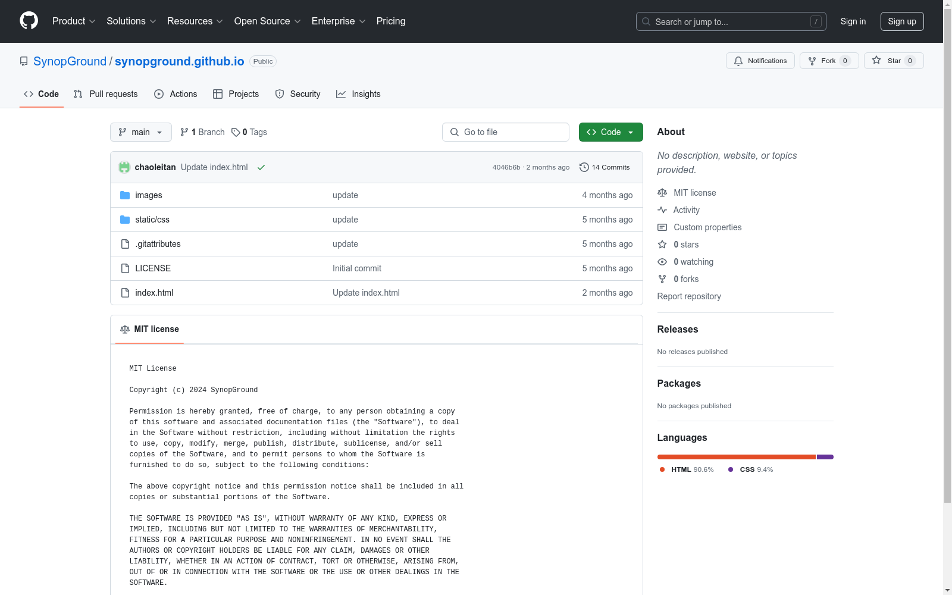Viewport: 952px width, 595px height.
Task: Click the HTML 90.6% language link
Action: click(x=687, y=469)
